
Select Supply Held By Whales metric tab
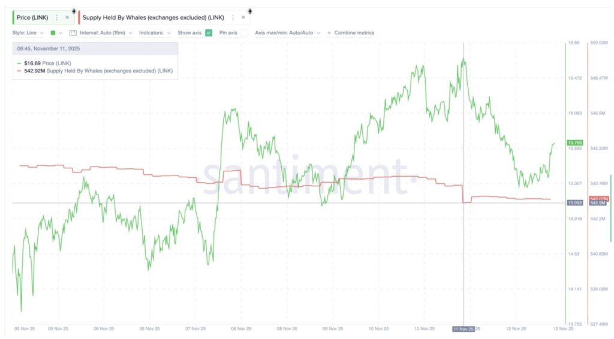coord(153,18)
